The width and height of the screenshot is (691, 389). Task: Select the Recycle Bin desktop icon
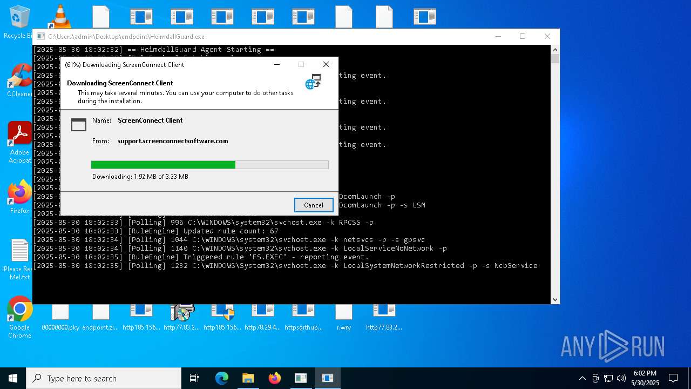click(x=18, y=23)
